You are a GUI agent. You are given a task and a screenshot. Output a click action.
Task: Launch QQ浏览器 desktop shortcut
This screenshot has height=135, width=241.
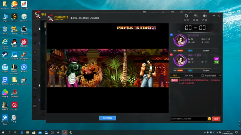coord(14,55)
